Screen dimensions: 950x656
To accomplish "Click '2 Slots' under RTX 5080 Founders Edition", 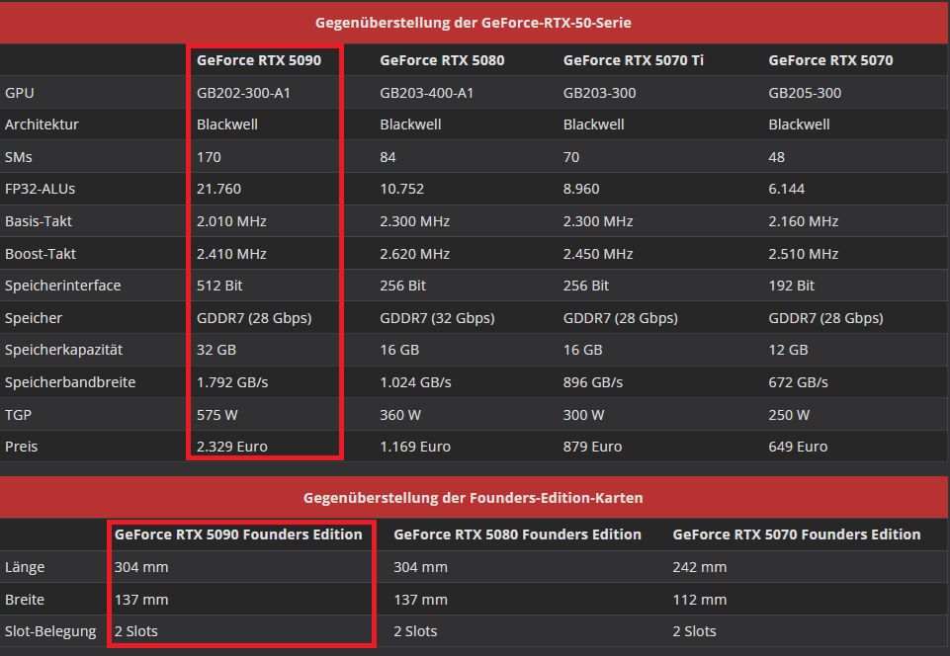I will [x=415, y=631].
